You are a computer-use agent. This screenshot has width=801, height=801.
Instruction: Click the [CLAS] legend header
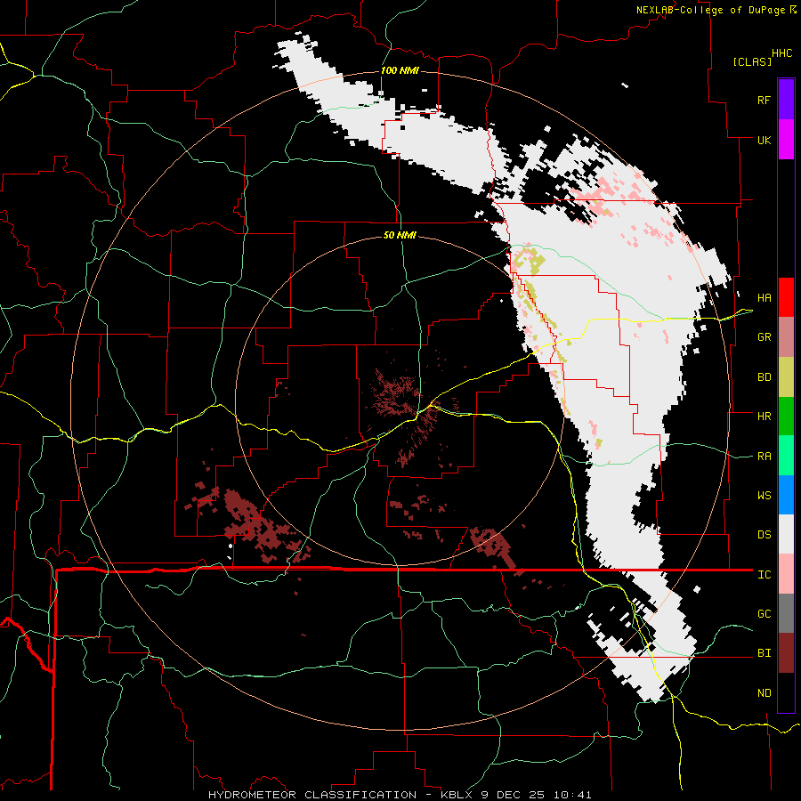pyautogui.click(x=752, y=61)
